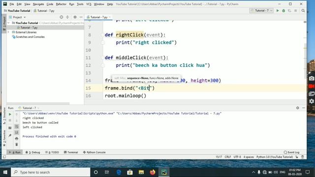Open the Debug tool window button
The image size is (315, 177).
pos(33,152)
